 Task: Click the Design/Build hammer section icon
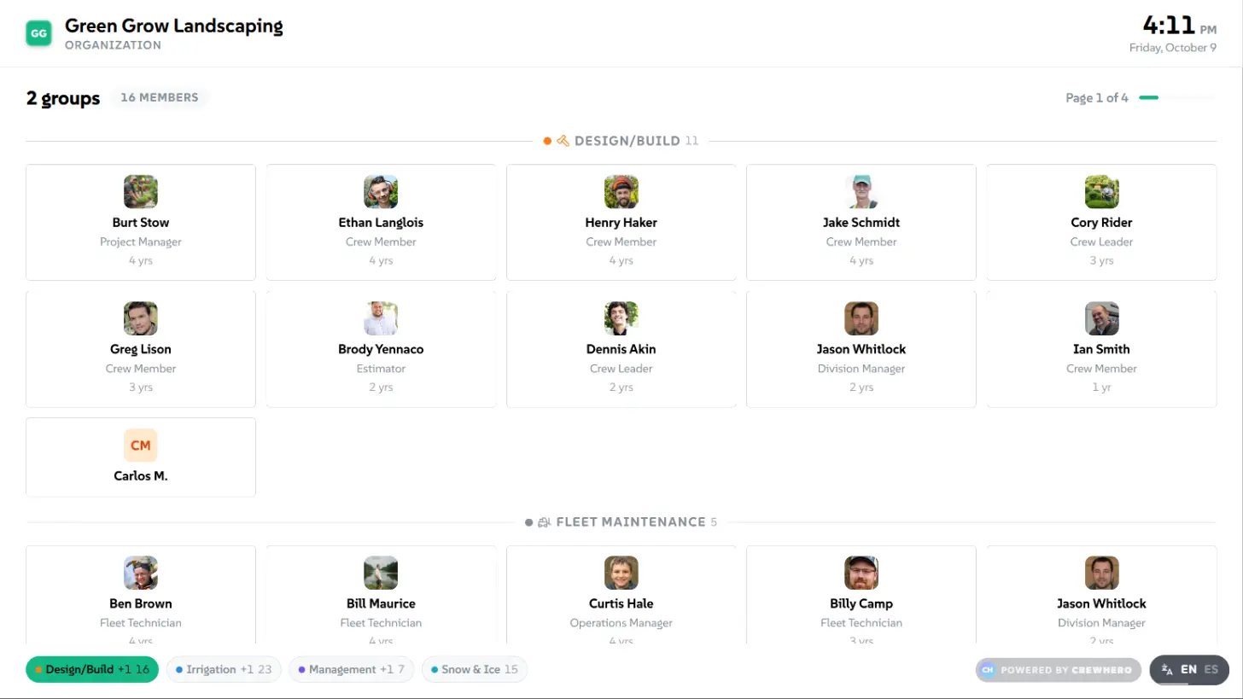(x=563, y=141)
